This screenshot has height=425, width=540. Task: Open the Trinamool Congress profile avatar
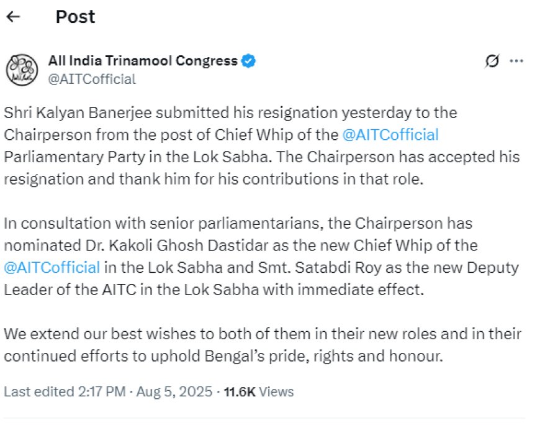coord(22,69)
